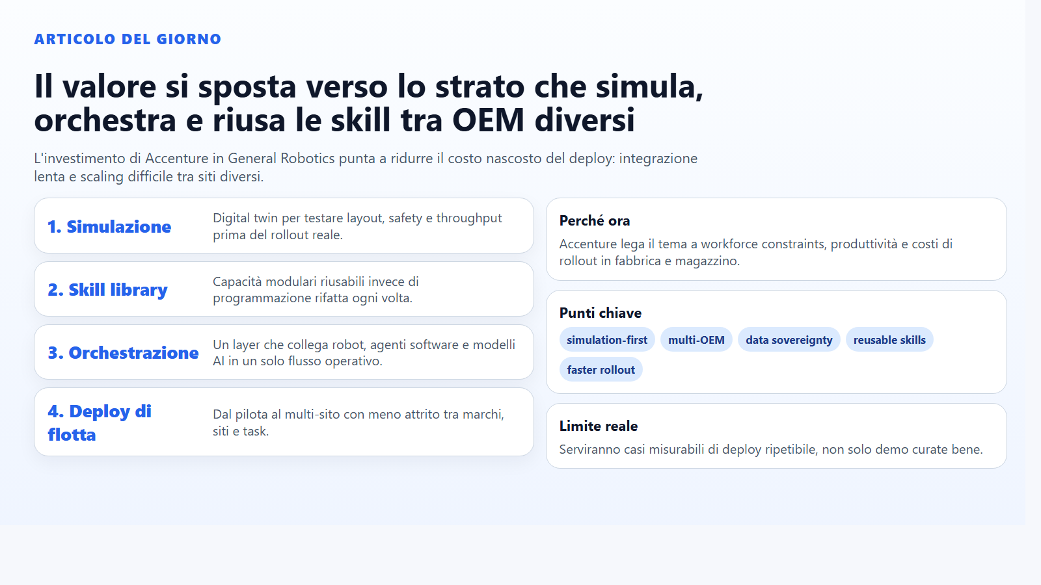Open the '3. Orchestrazione' card
This screenshot has width=1041, height=585.
[x=283, y=352]
